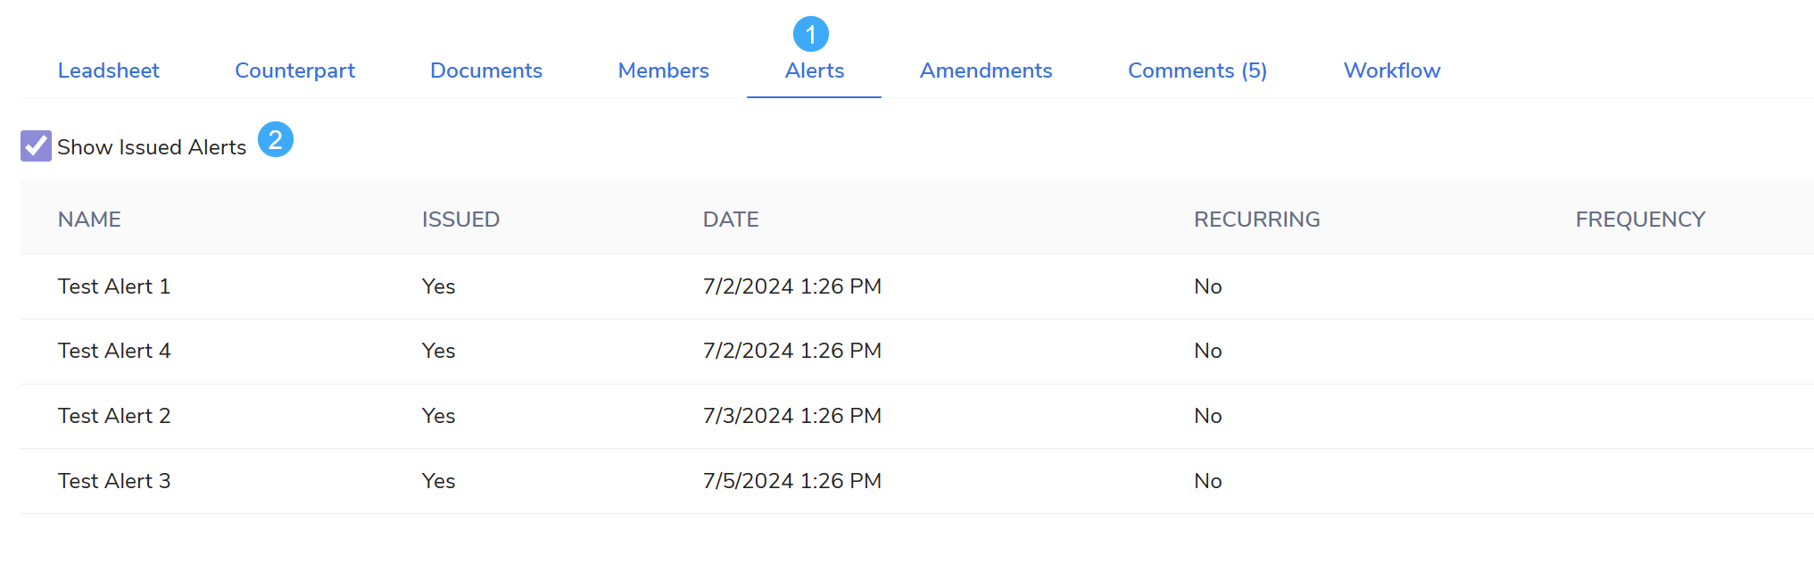Click the Test Alert 2 row
This screenshot has height=564, width=1814.
pos(114,416)
